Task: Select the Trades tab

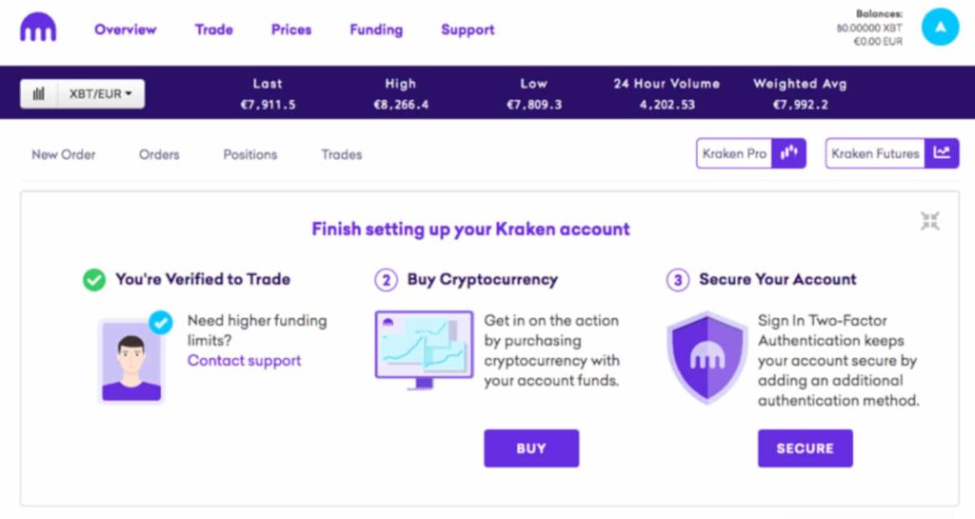Action: (x=342, y=155)
